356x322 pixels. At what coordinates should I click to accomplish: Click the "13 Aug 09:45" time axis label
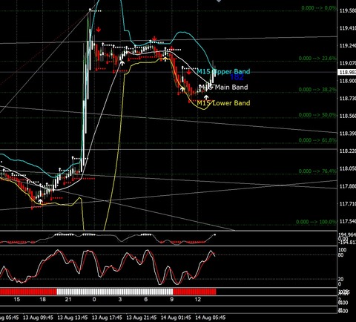(38, 318)
